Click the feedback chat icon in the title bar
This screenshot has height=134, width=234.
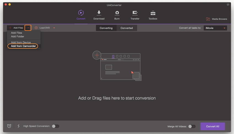228,5
